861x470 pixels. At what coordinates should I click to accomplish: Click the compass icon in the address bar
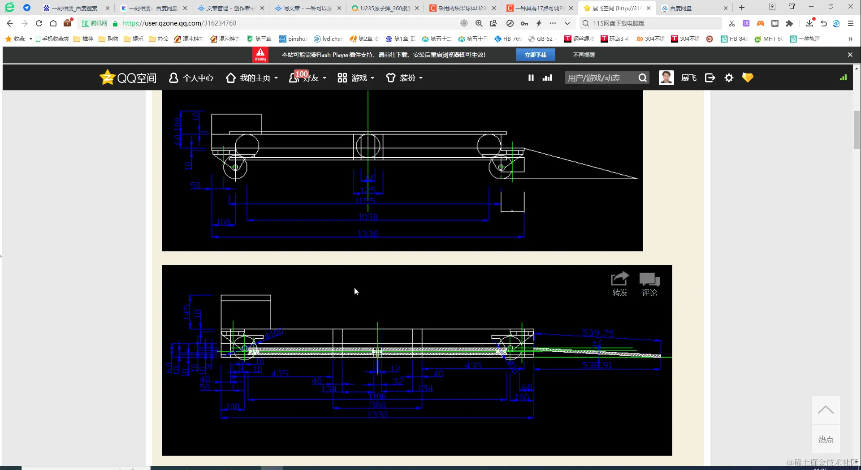(x=510, y=23)
